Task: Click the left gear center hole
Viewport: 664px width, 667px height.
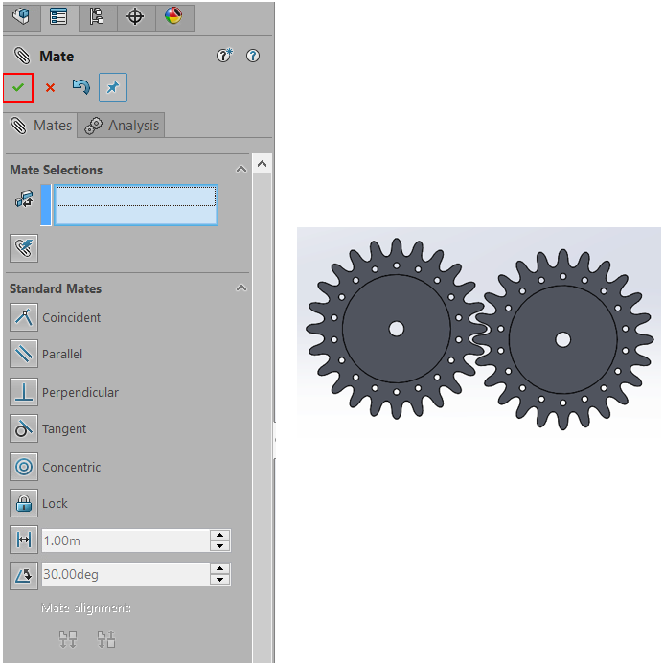Action: pyautogui.click(x=397, y=329)
